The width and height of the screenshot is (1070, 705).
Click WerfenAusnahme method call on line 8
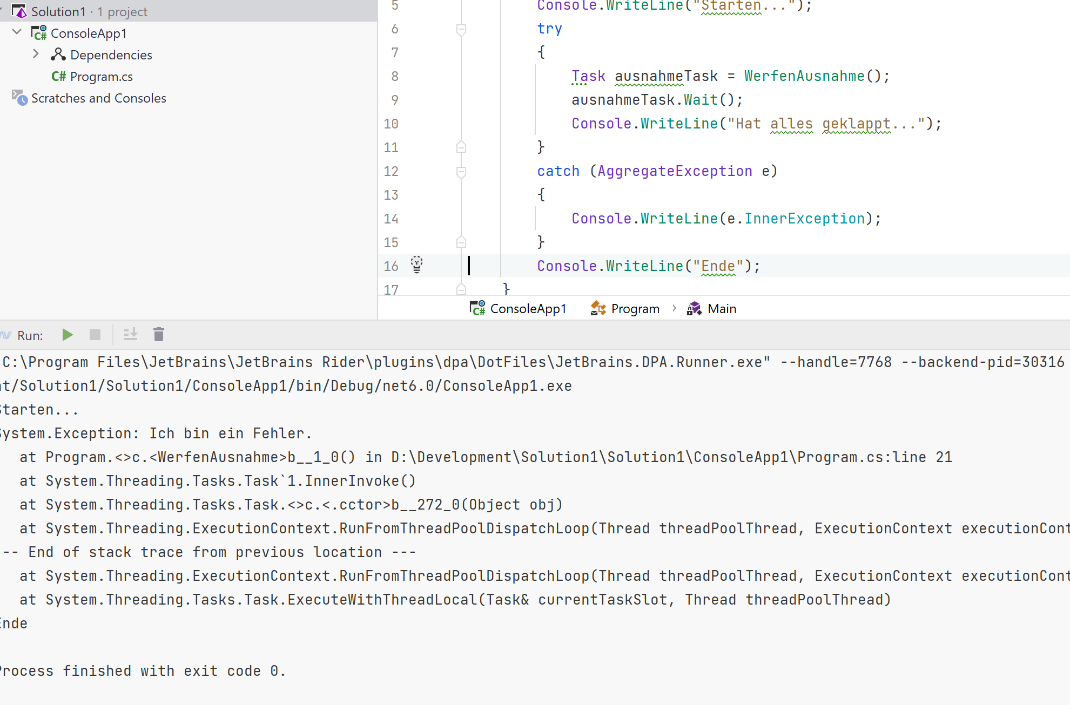click(804, 76)
